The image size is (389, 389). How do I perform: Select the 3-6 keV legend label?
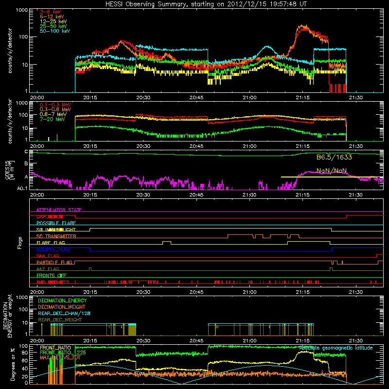pyautogui.click(x=50, y=12)
